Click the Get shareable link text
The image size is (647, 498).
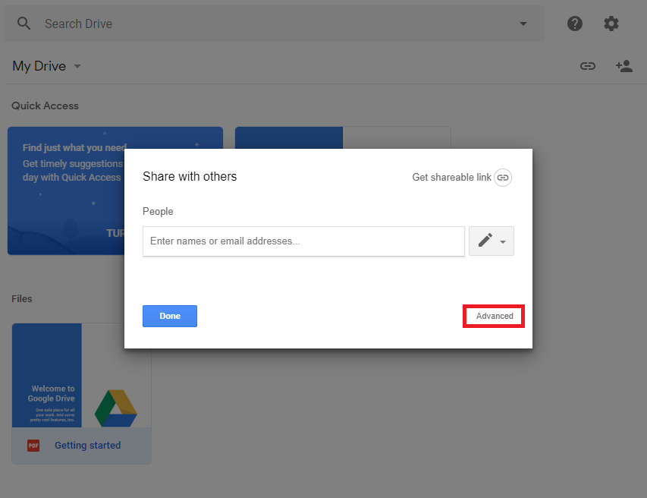tap(451, 177)
